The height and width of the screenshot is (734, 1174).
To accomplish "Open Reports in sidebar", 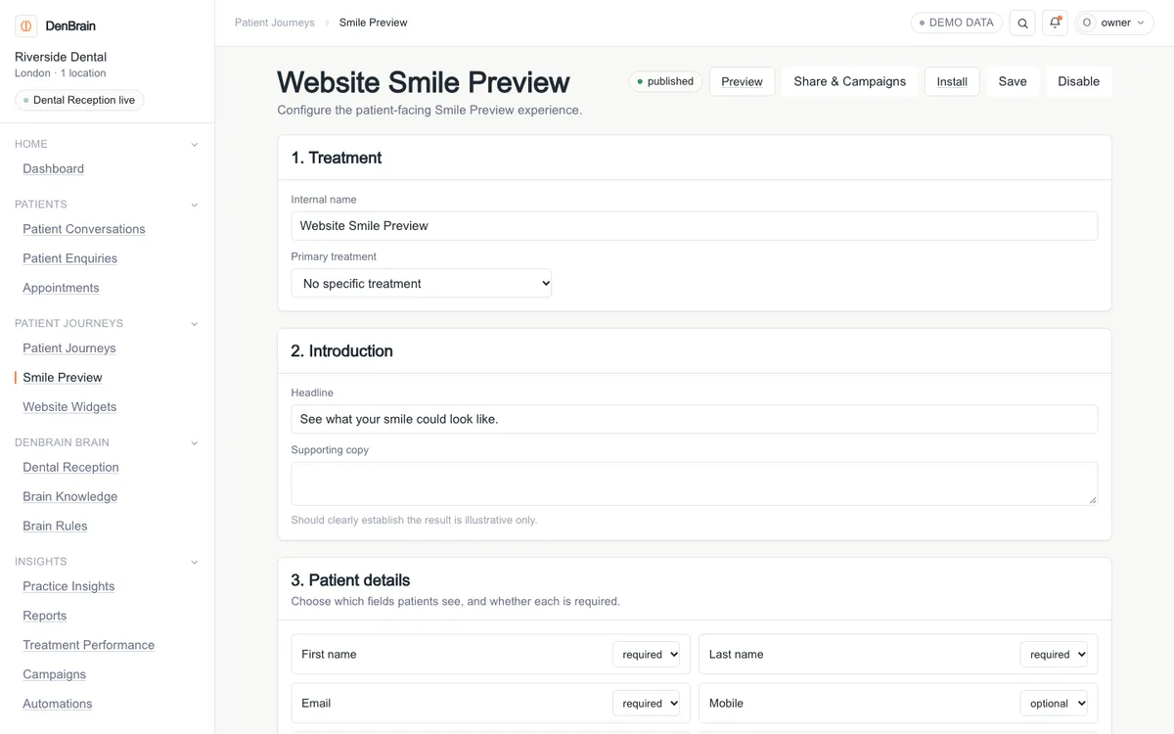I will [x=45, y=616].
